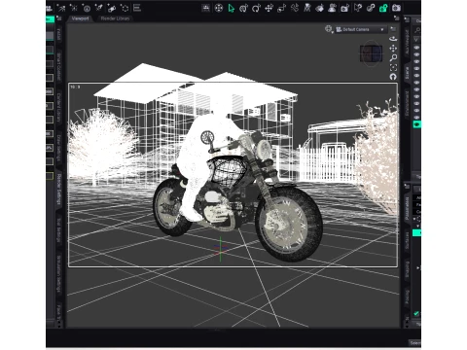Open the Render Settings side tab
Screen dimensions: 467x350
click(58, 190)
